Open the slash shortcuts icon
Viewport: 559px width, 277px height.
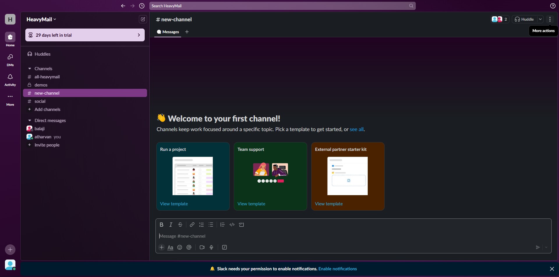pos(224,247)
